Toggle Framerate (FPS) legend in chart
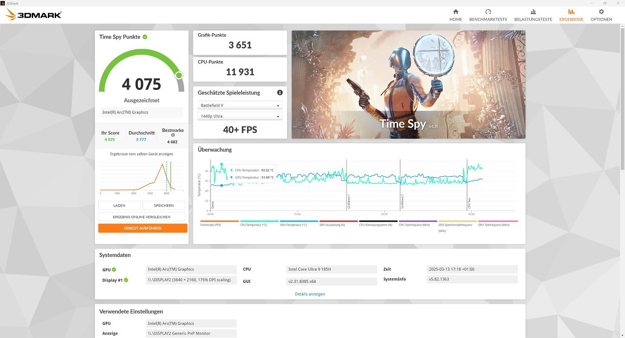 pos(220,223)
